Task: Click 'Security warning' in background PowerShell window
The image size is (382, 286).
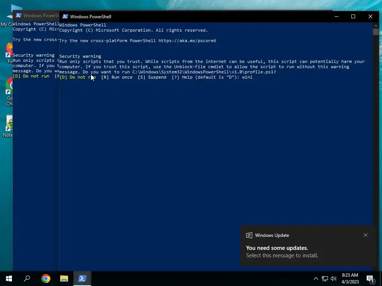Action: 34,55
